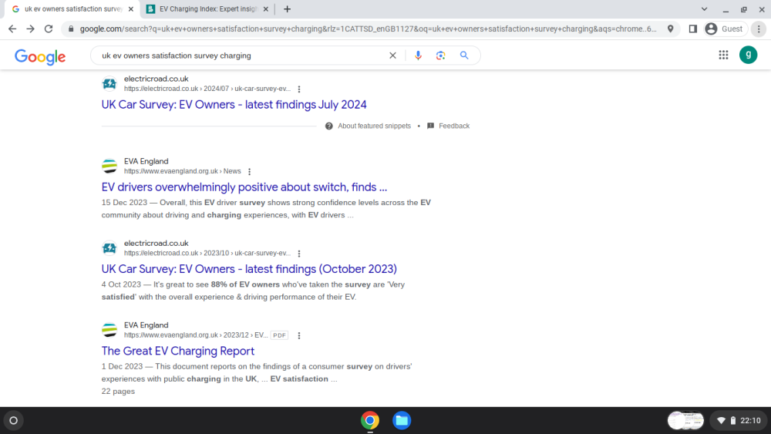The height and width of the screenshot is (434, 771).
Task: Click the PDF label on Great EV result
Action: pos(279,335)
